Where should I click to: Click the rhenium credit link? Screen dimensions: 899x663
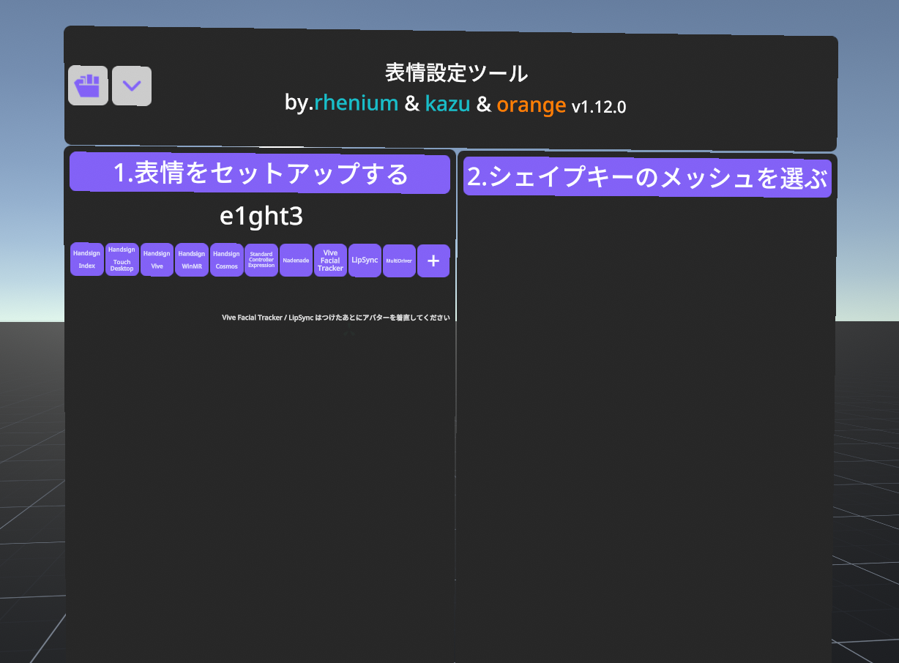357,103
